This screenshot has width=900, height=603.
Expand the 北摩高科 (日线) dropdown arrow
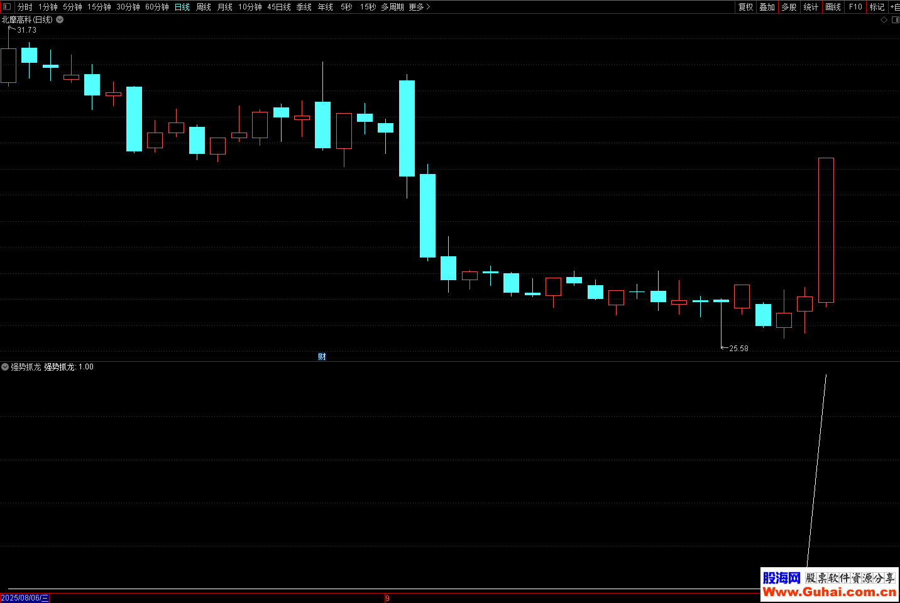pos(60,19)
